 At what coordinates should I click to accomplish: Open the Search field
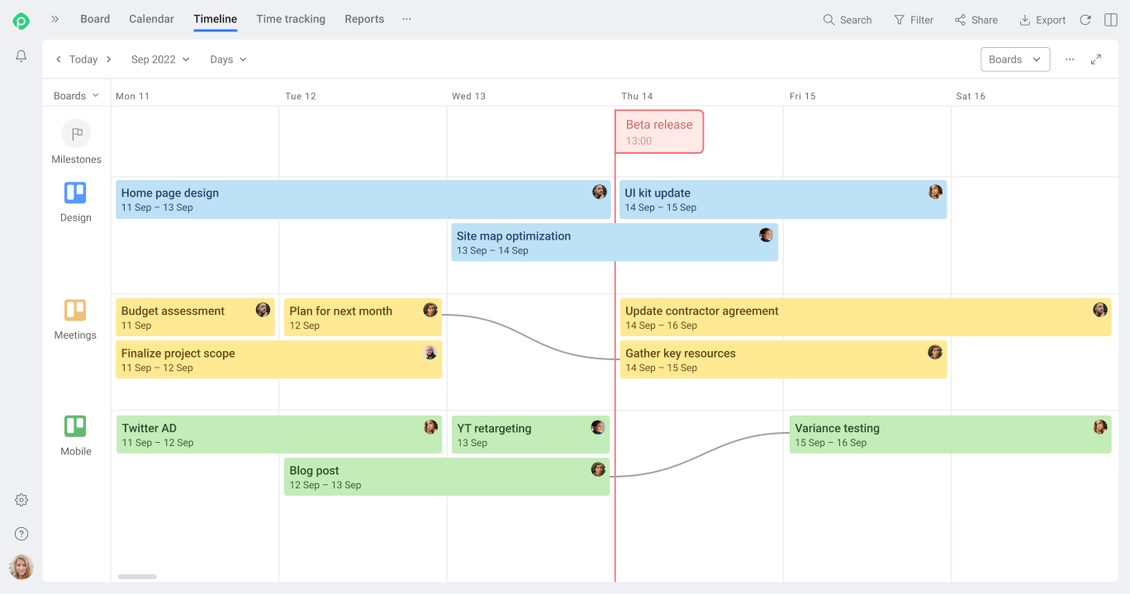[x=847, y=20]
